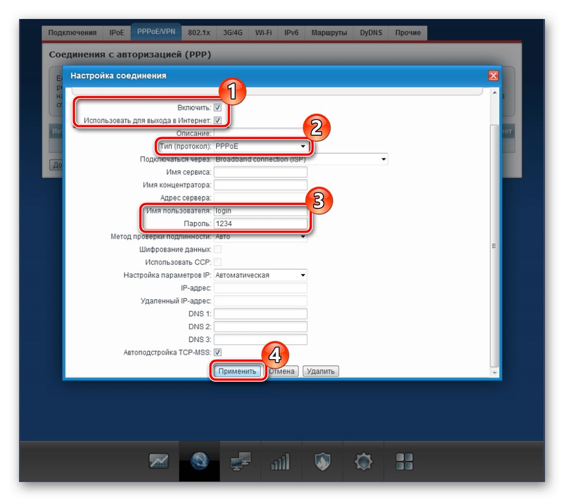Open the Метод проверки подлинности dropdown
564x501 pixels.
[261, 237]
